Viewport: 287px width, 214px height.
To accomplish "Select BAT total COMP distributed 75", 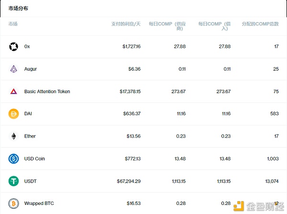I will coord(276,91).
